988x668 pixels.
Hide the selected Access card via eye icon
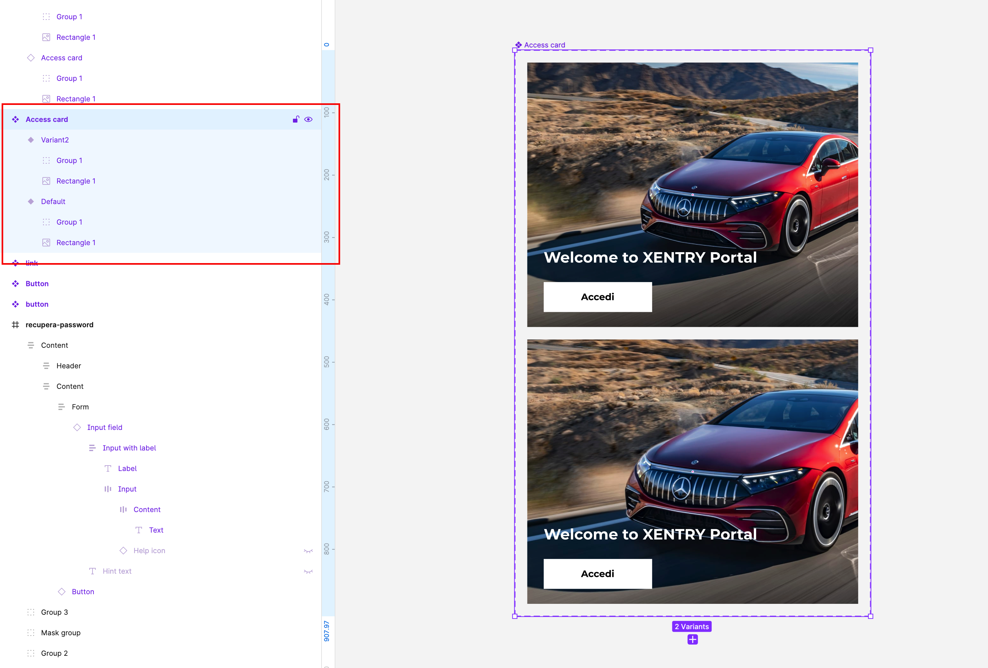[308, 119]
